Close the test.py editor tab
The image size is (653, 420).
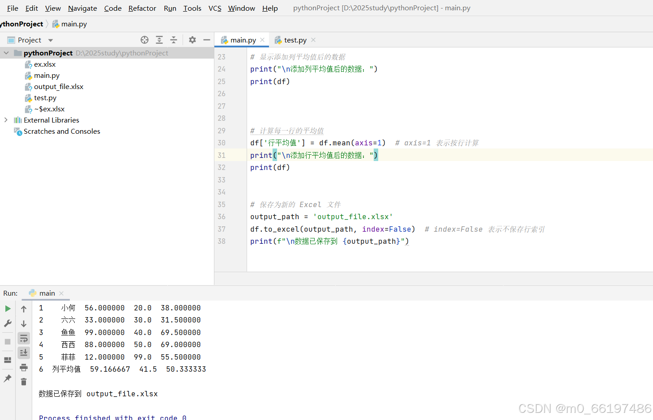(x=313, y=40)
